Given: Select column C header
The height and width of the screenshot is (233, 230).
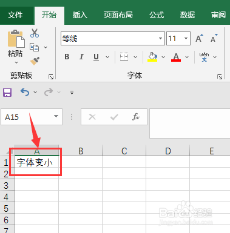Looking at the screenshot, I should point(124,151).
